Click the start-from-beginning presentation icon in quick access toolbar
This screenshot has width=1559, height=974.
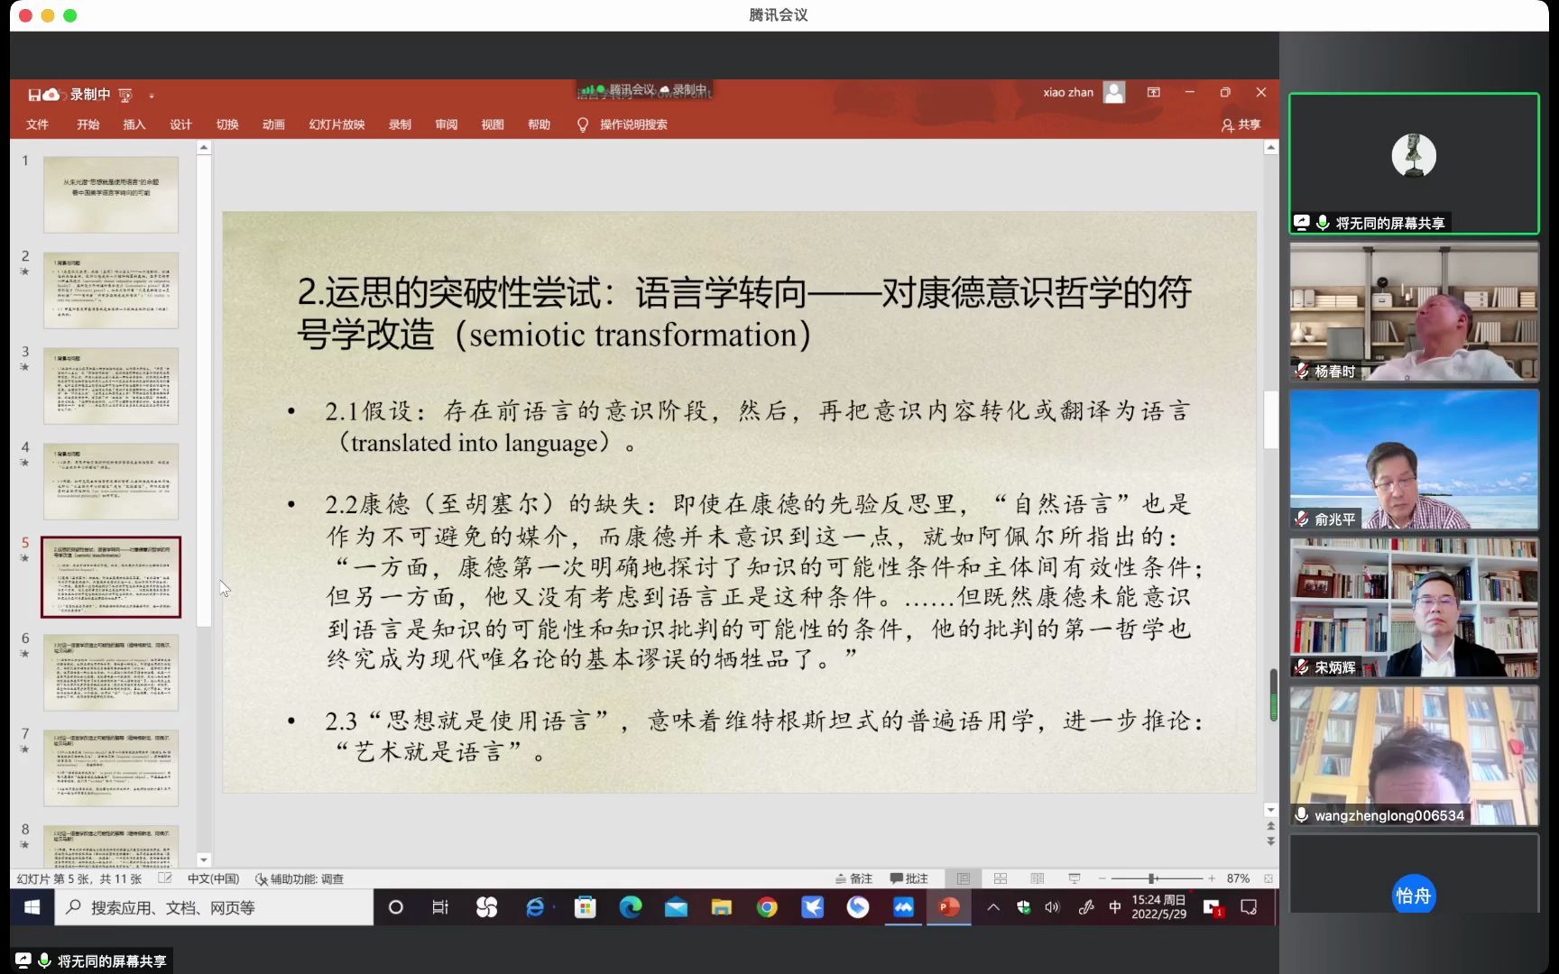tap(125, 95)
